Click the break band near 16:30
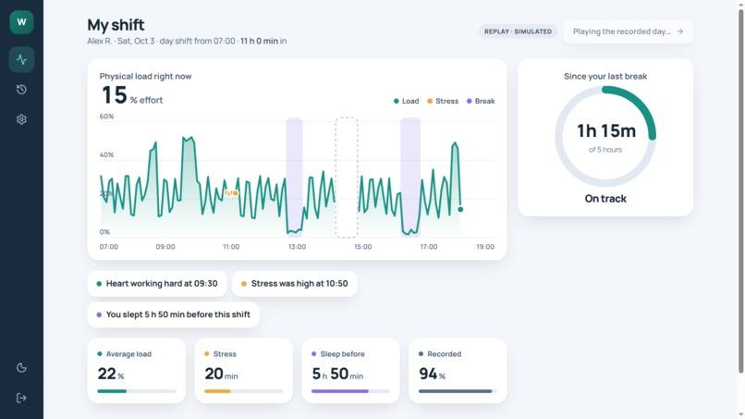 pos(410,178)
